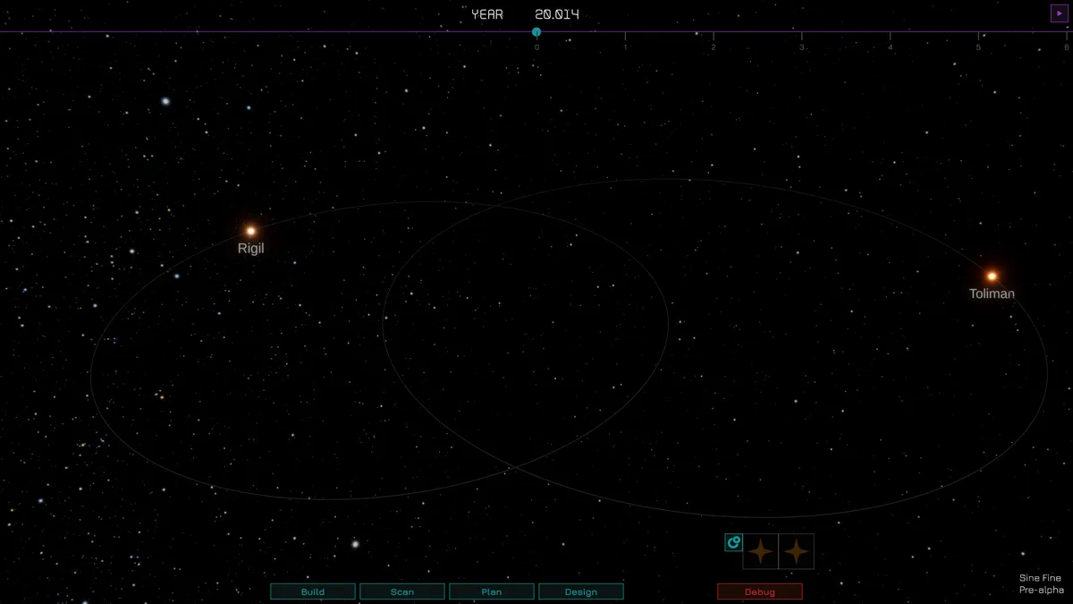The image size is (1073, 604).
Task: Jump to tick 4 on the timeline
Action: (890, 35)
